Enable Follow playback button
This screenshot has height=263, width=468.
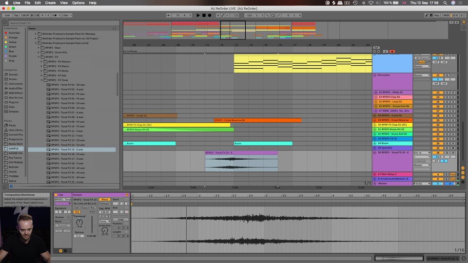(x=169, y=15)
